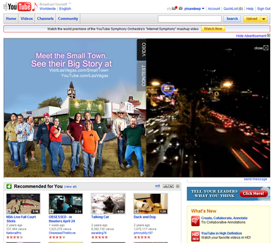Close the advertisement with the X icon
Image resolution: width=274 pixels, height=243 pixels.
click(266, 48)
